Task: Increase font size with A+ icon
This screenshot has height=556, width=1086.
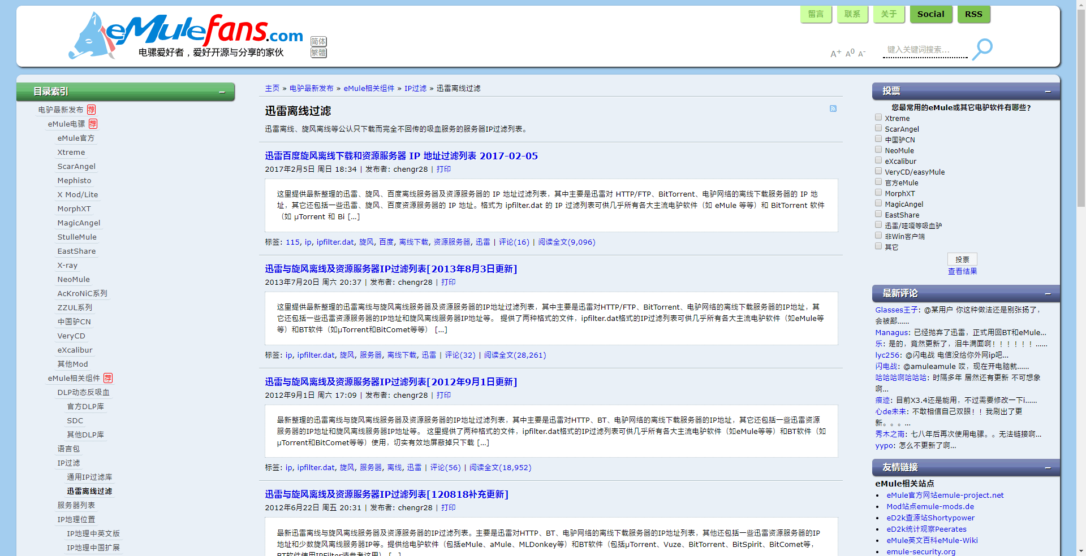Action: (835, 53)
